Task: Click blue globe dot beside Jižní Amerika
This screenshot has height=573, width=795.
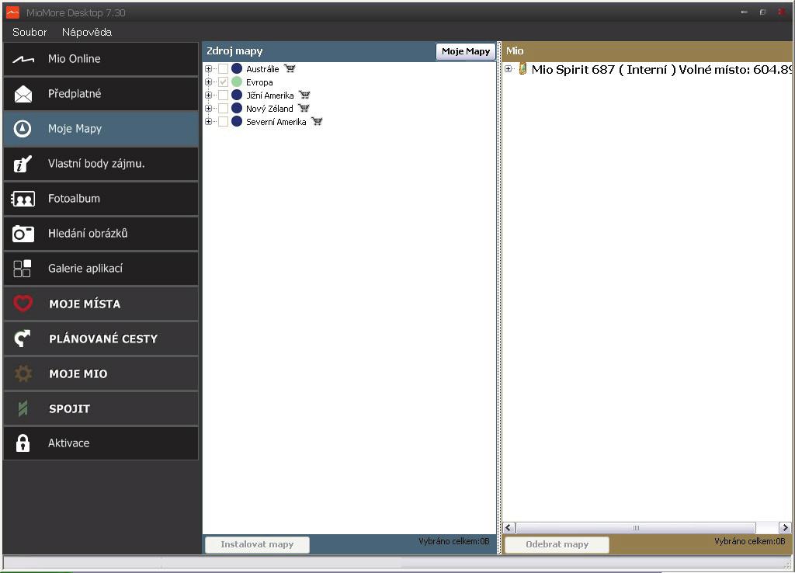Action: (x=237, y=95)
